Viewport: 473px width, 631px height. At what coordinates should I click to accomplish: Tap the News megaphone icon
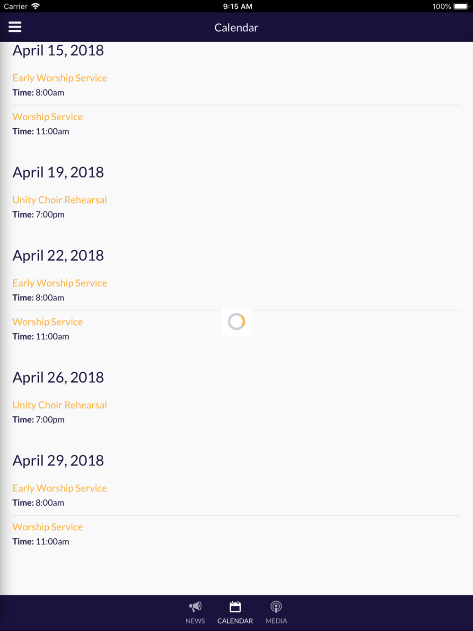pos(195,607)
